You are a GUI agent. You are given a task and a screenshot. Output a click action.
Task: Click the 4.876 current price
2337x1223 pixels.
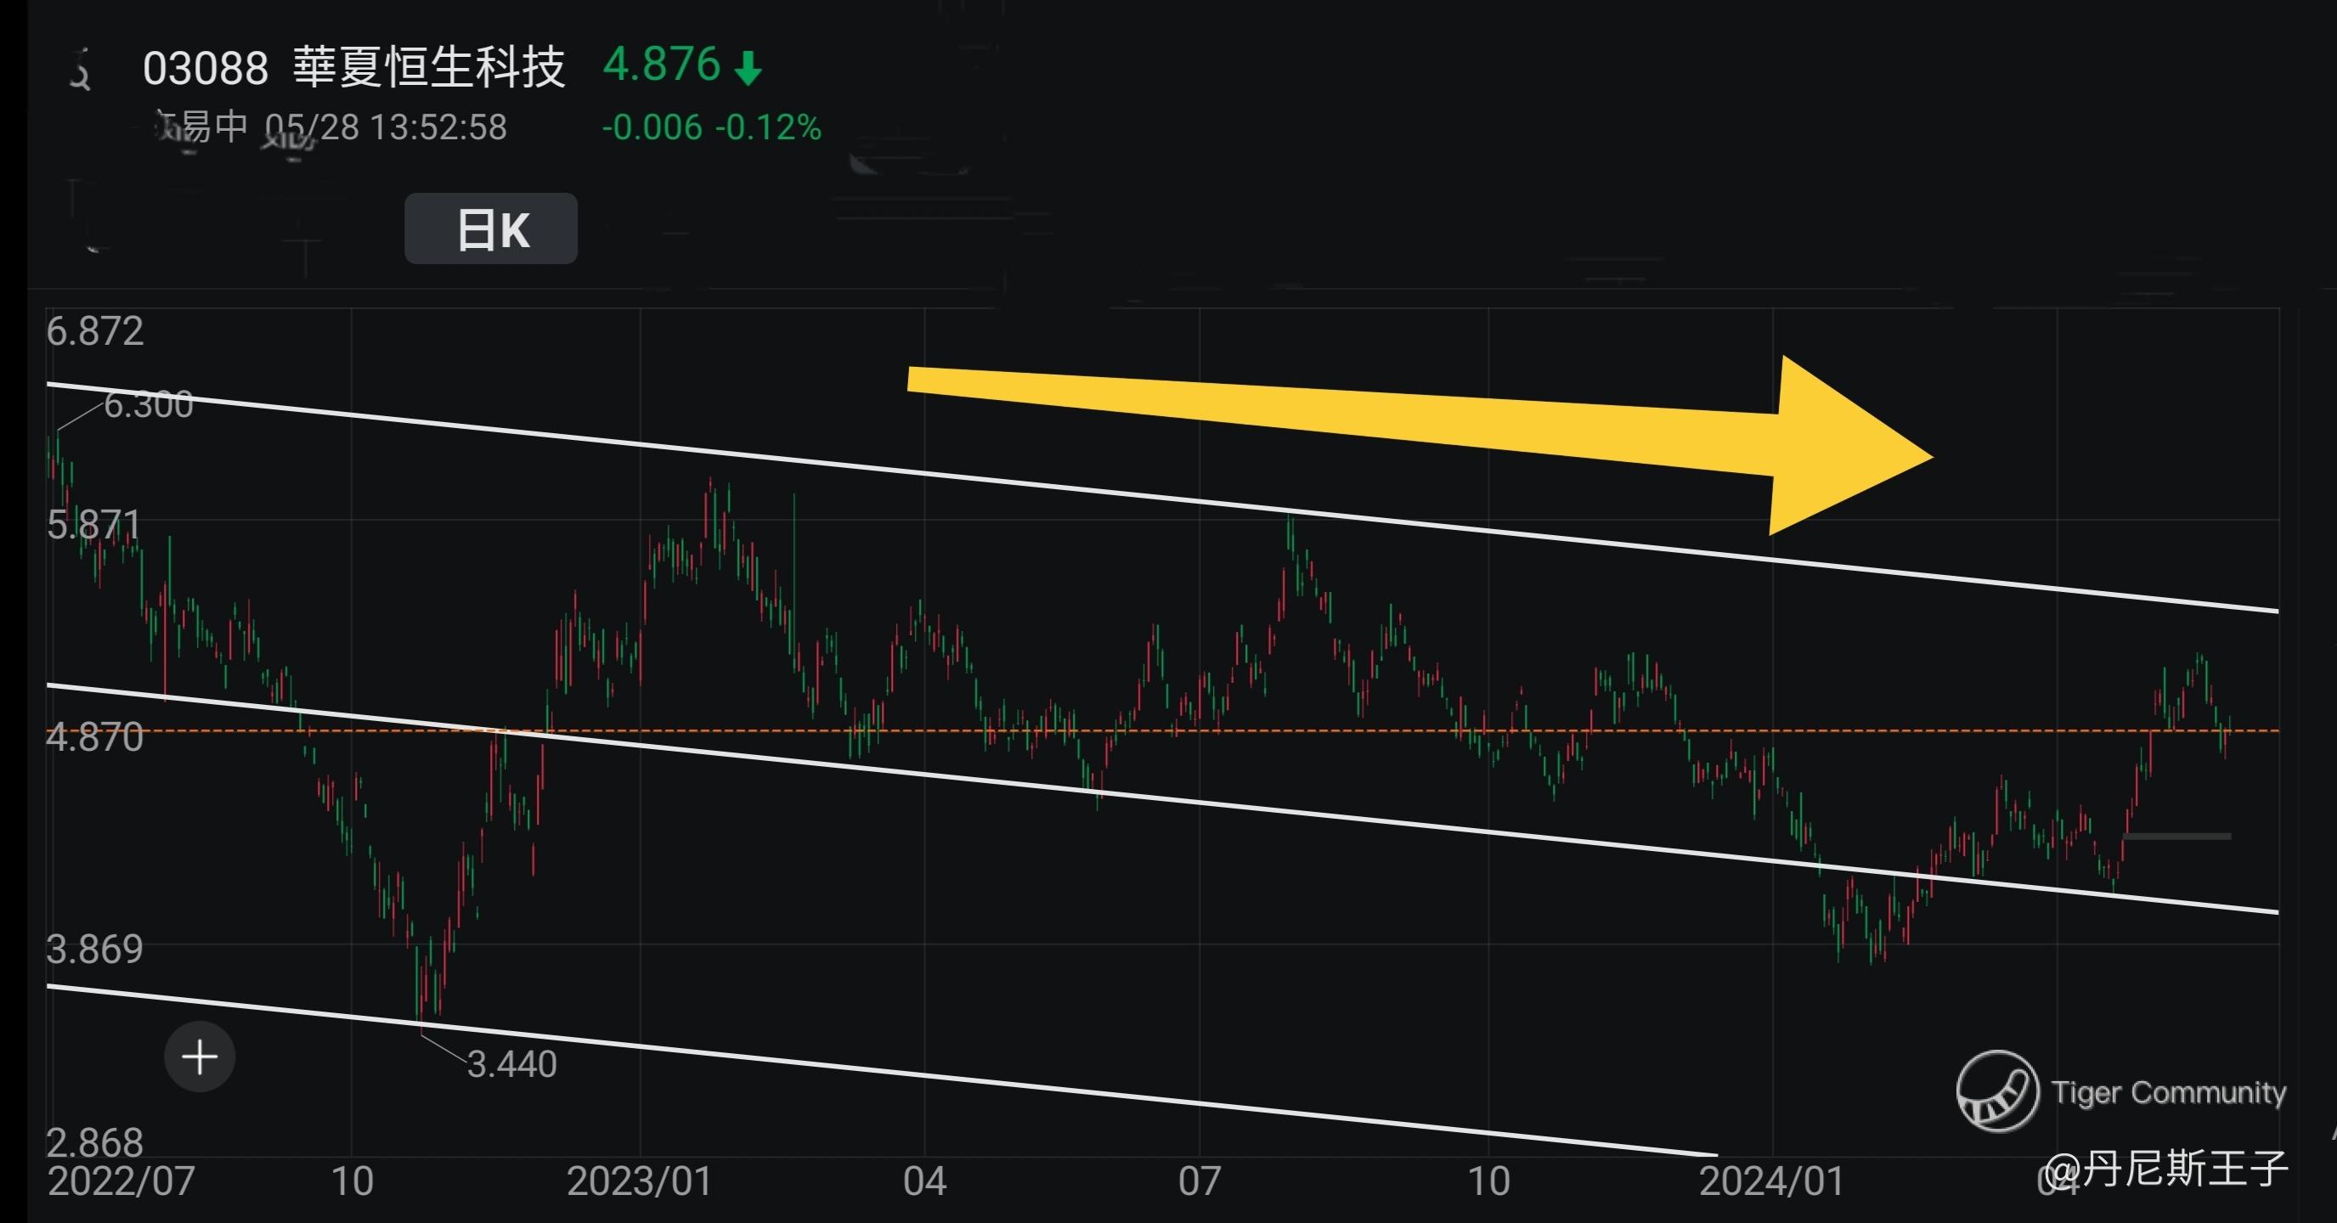(662, 65)
